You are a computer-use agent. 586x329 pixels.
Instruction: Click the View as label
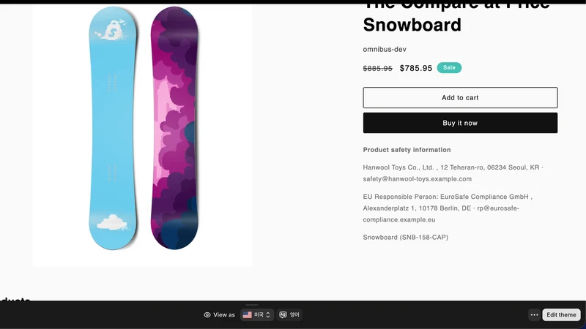pos(224,315)
